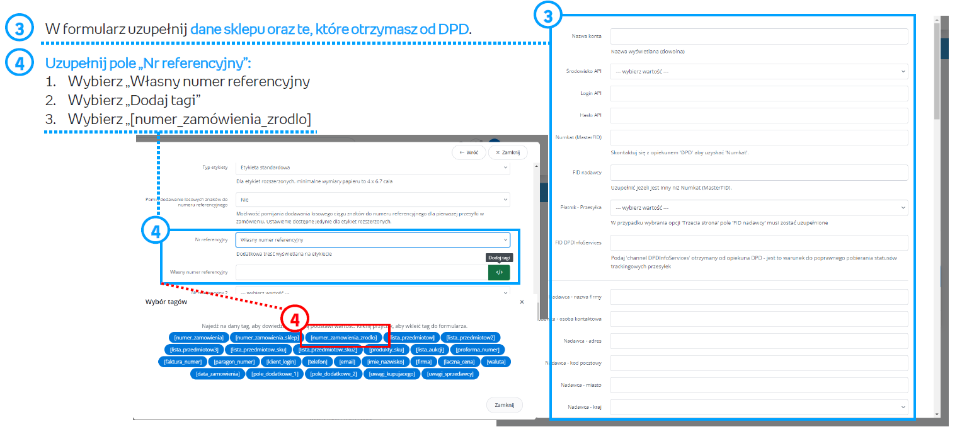Viewport: 962px width, 439px height.
Task: Choose the [lista_przedmiotow2] tag
Action: [470, 338]
